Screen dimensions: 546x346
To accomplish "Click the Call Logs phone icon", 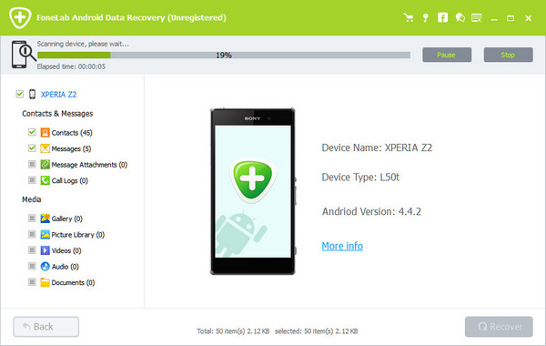I will click(x=45, y=180).
